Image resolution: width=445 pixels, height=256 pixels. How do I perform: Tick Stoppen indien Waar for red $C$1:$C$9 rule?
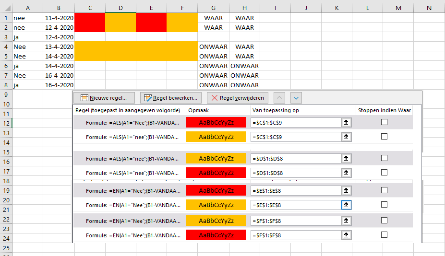point(384,122)
